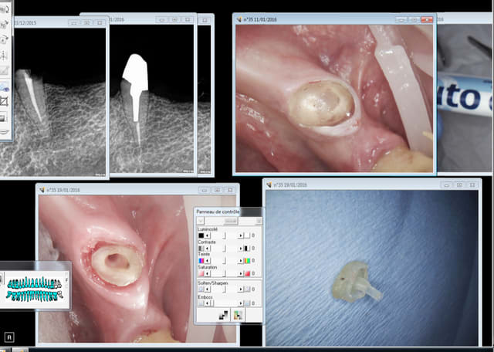The height and width of the screenshot is (352, 494).
Task: Select the crop tool in left toolbar
Action: 4,101
